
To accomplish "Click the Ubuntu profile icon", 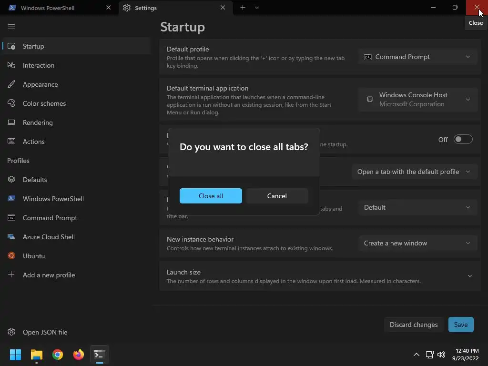I will click(x=11, y=256).
